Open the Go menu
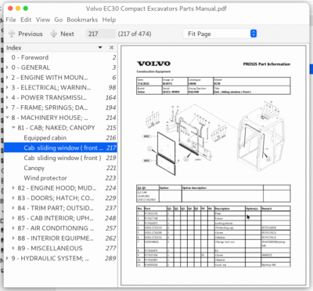 coord(59,20)
